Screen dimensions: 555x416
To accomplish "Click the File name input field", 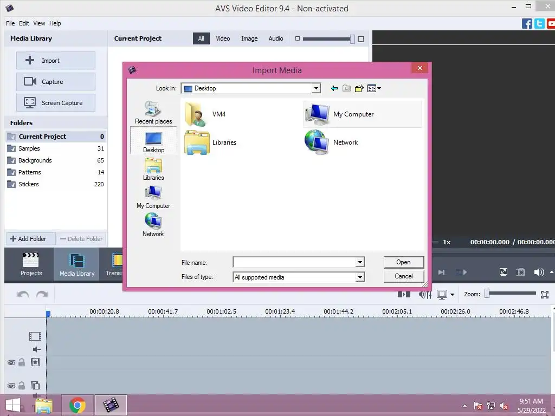I will click(x=294, y=262).
